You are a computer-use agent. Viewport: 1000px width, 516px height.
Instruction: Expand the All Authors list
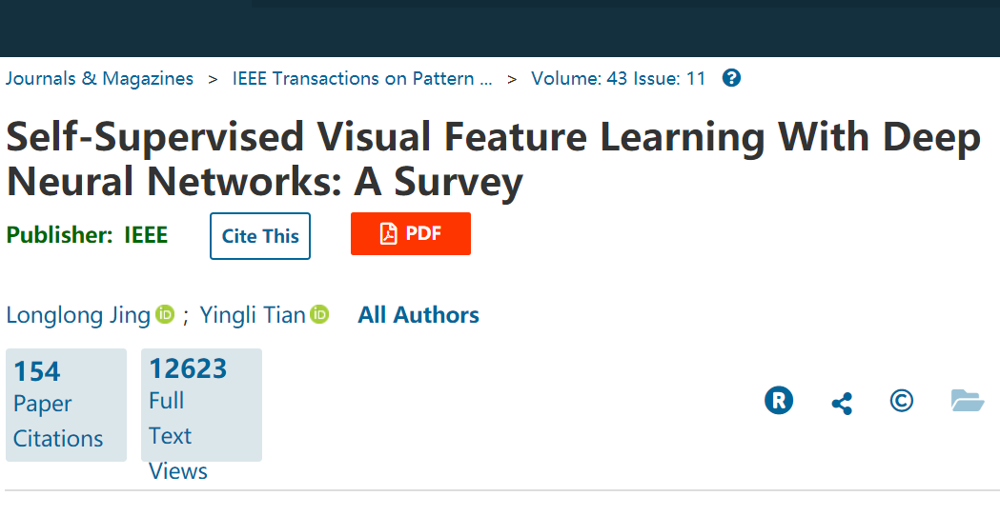418,315
